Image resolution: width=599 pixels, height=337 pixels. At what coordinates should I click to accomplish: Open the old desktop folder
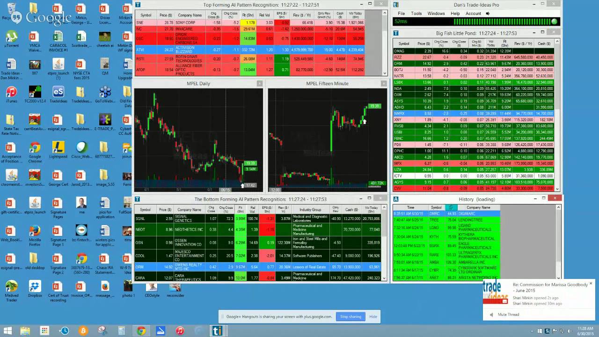coord(35,261)
